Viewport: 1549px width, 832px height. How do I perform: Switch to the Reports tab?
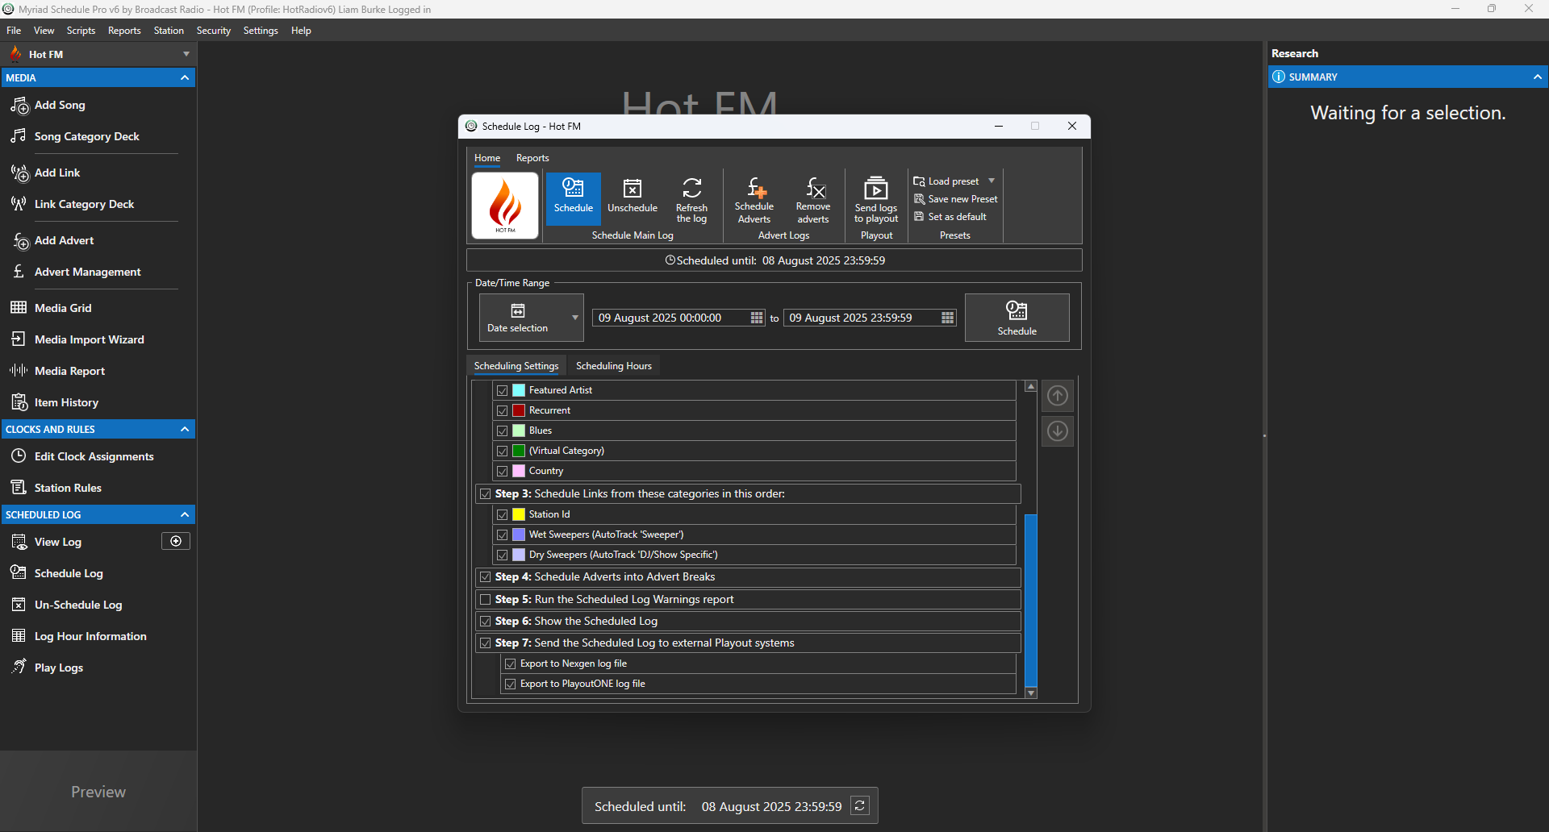point(532,158)
